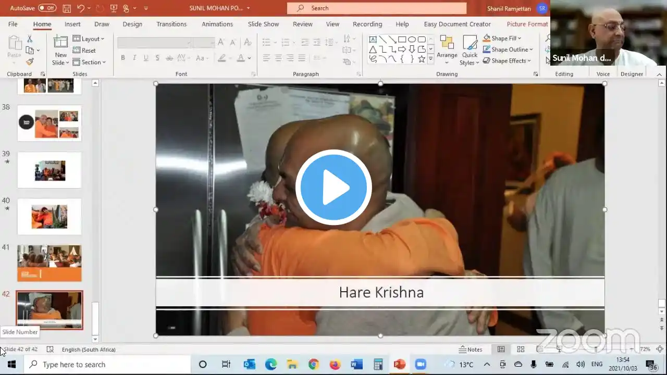This screenshot has height=375, width=667.
Task: Play the video on the slide
Action: pos(333,187)
